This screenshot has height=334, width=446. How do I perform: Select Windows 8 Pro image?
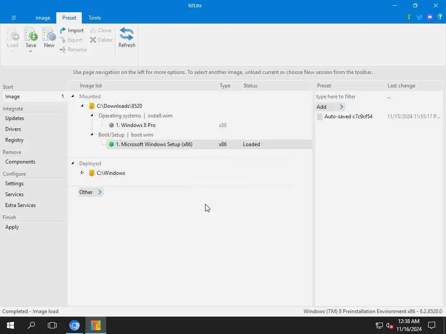pyautogui.click(x=135, y=125)
